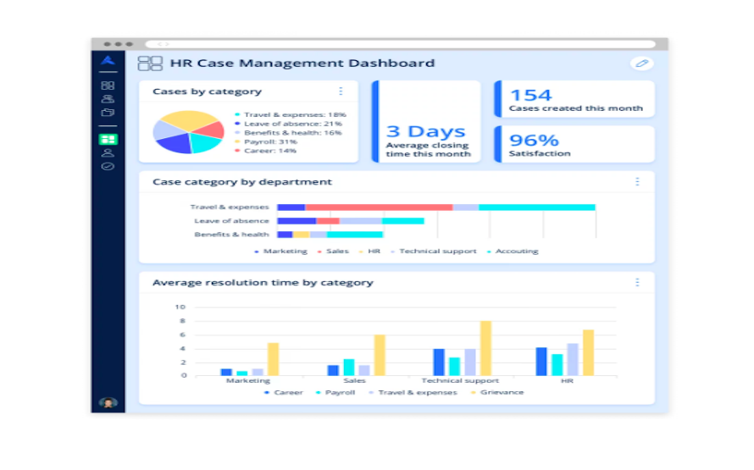Image resolution: width=754 pixels, height=470 pixels.
Task: Click the pencil edit dashboard icon
Action: (641, 64)
